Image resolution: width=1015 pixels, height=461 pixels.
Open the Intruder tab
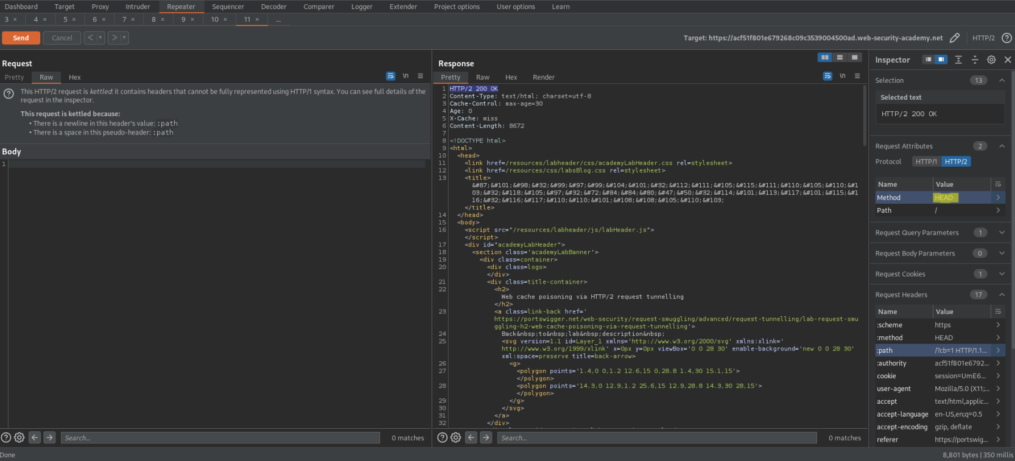[138, 7]
